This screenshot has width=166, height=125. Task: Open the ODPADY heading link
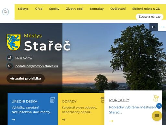pyautogui.click(x=69, y=101)
